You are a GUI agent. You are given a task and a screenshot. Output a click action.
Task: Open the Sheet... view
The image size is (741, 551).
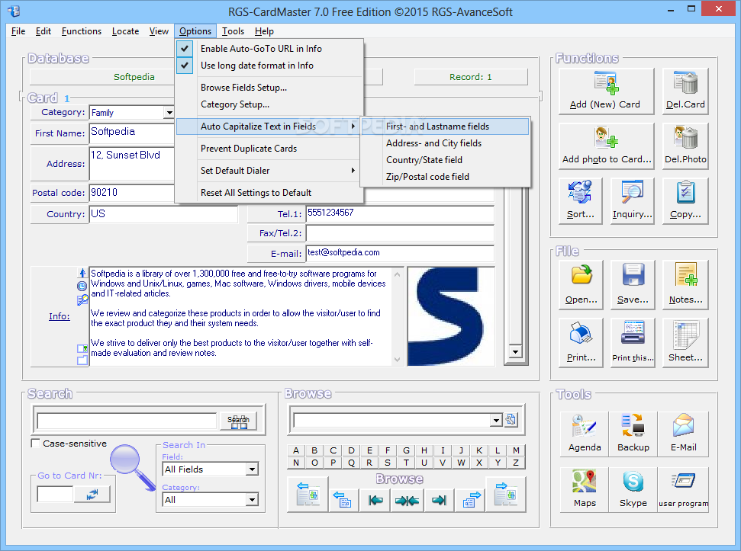(685, 342)
